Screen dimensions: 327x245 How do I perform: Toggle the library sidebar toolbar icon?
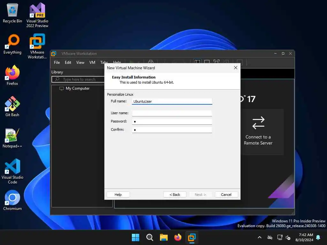click(197, 62)
